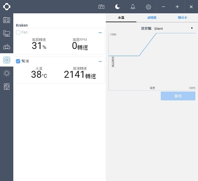Maximize the window with the plus button
The image size is (198, 181).
tap(177, 7)
